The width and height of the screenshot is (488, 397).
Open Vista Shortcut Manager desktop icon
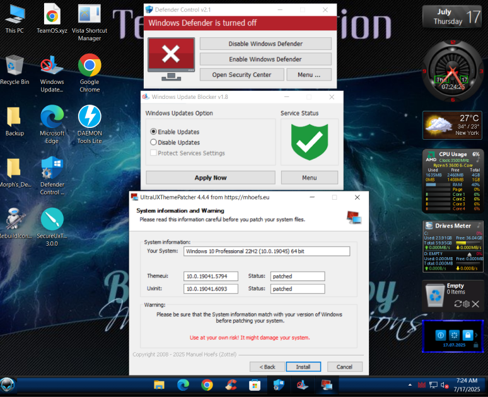click(90, 22)
